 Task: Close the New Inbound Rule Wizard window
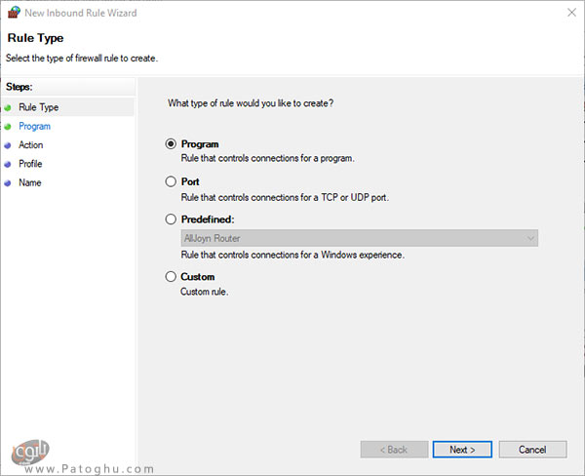(x=571, y=13)
